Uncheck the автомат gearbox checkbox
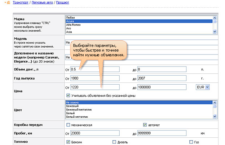The image size is (225, 145). pos(145,125)
